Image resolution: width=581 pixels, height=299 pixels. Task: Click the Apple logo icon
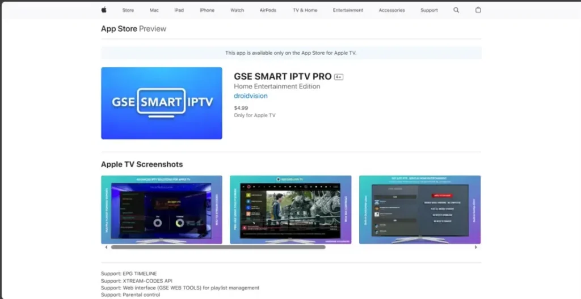(x=104, y=10)
